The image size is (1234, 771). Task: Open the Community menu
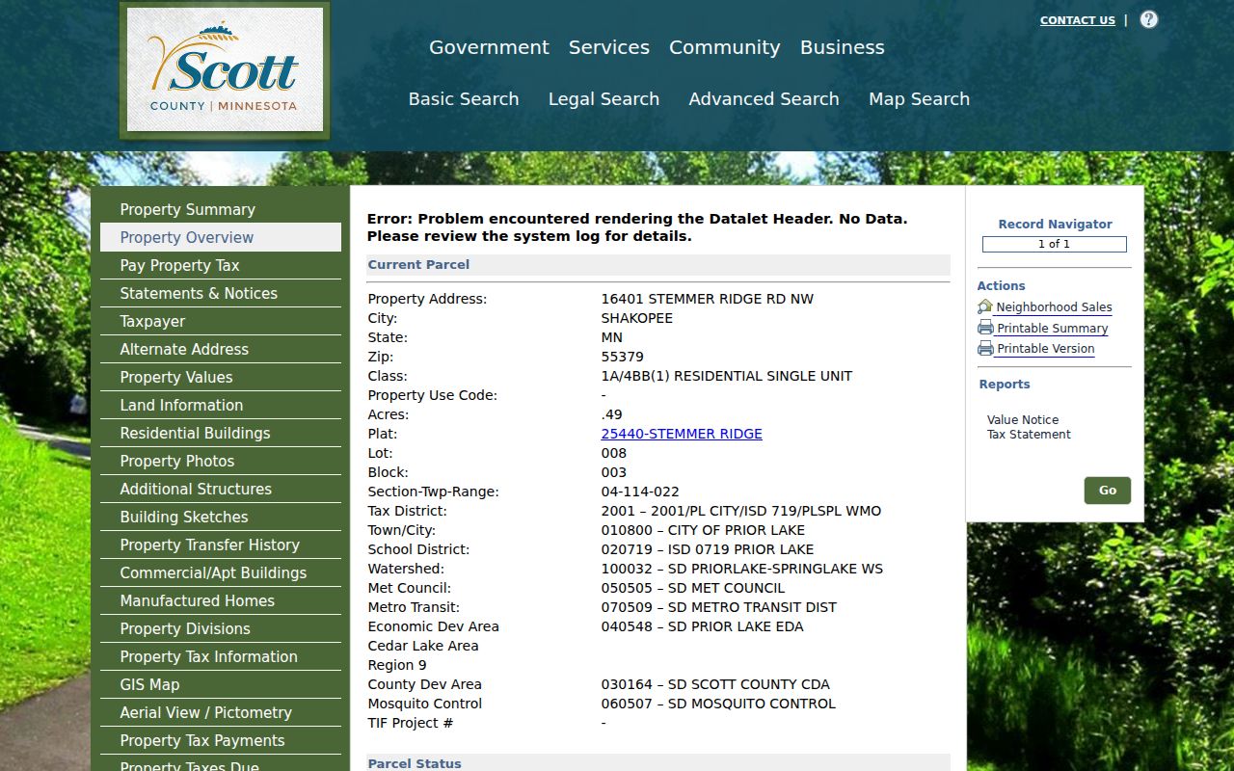(725, 47)
